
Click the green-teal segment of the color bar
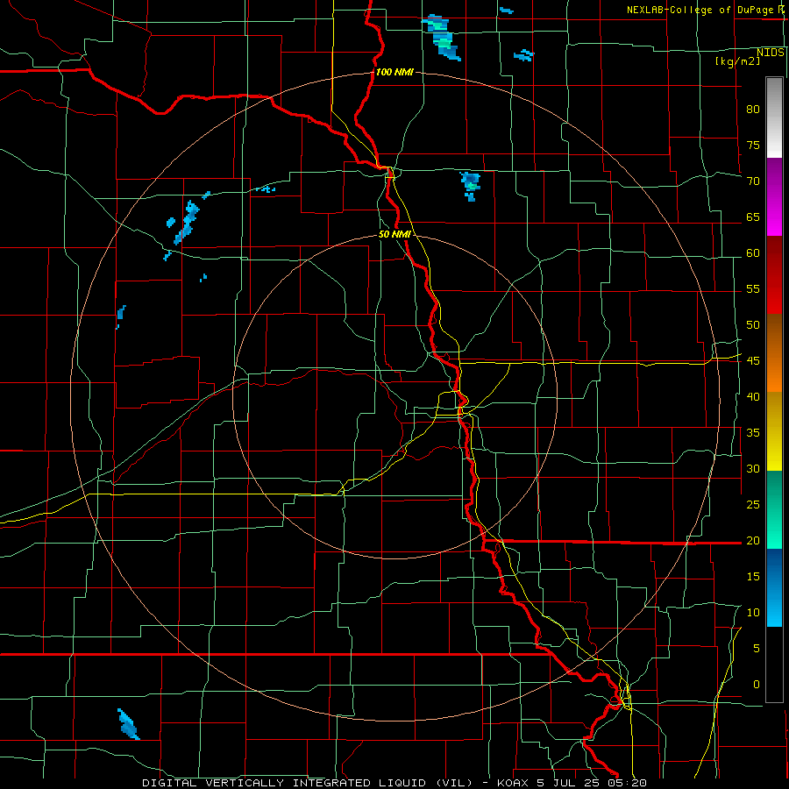coord(774,509)
